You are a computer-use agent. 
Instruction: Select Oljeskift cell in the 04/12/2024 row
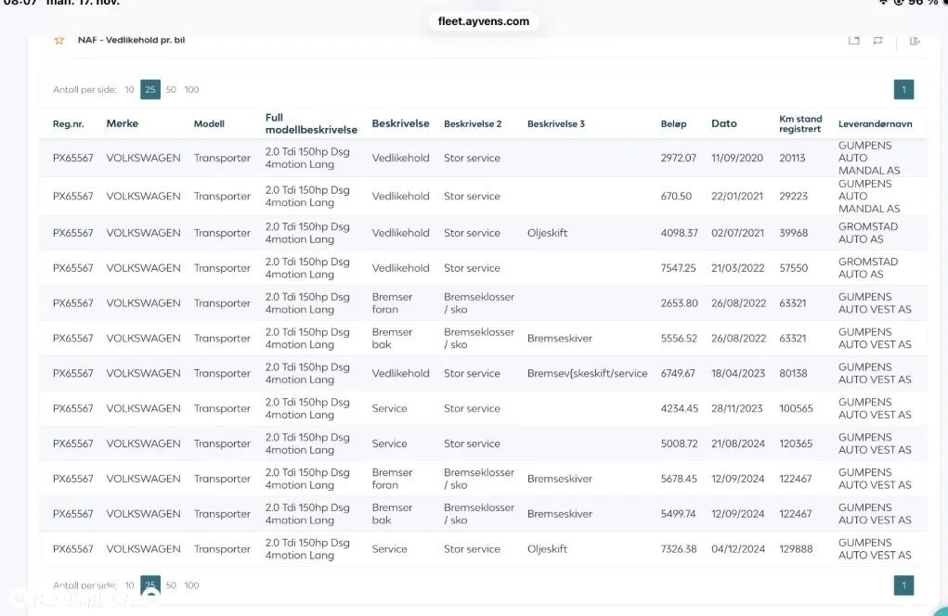point(547,549)
